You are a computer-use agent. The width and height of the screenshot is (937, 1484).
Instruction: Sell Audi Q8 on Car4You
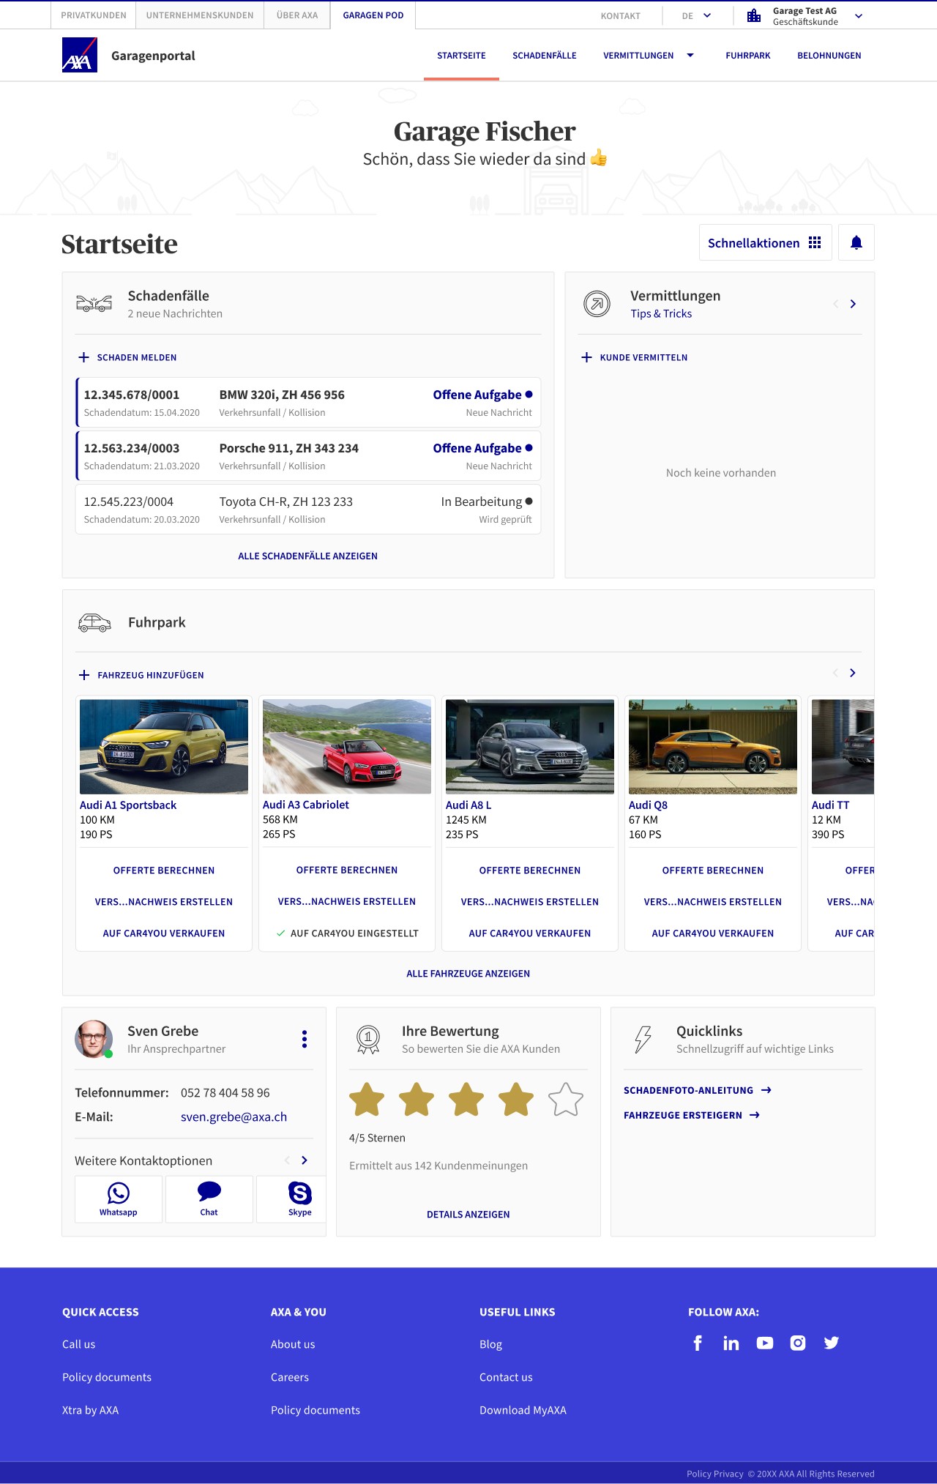point(713,933)
